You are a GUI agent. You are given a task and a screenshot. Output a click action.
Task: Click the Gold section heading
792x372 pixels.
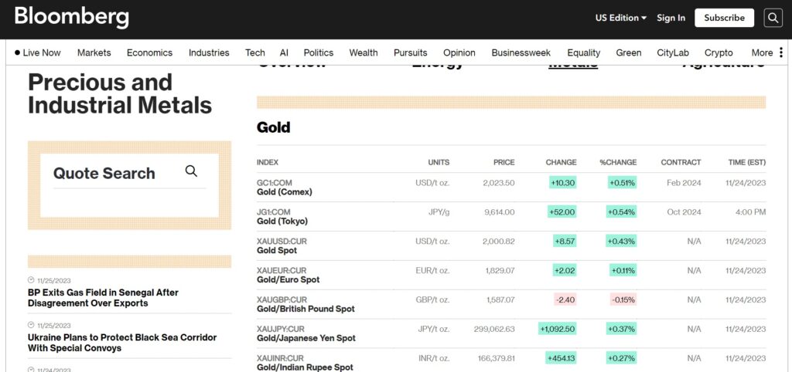tap(273, 127)
